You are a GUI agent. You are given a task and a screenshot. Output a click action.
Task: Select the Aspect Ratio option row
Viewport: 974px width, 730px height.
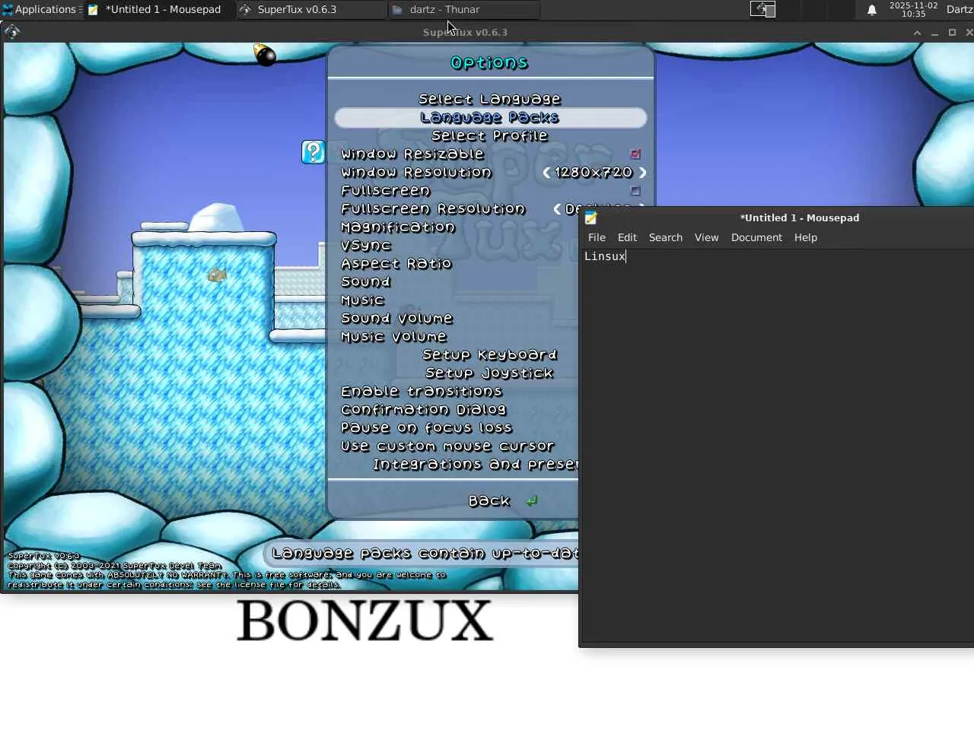click(x=396, y=264)
